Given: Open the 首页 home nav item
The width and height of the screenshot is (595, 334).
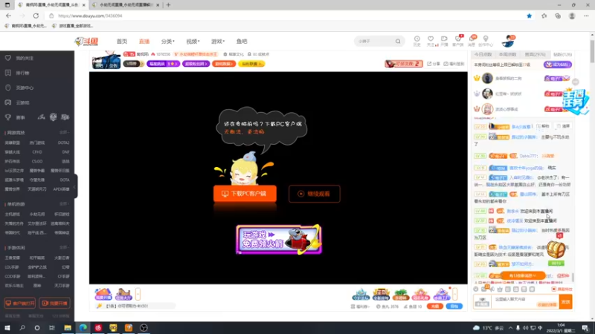Looking at the screenshot, I should pyautogui.click(x=122, y=42).
